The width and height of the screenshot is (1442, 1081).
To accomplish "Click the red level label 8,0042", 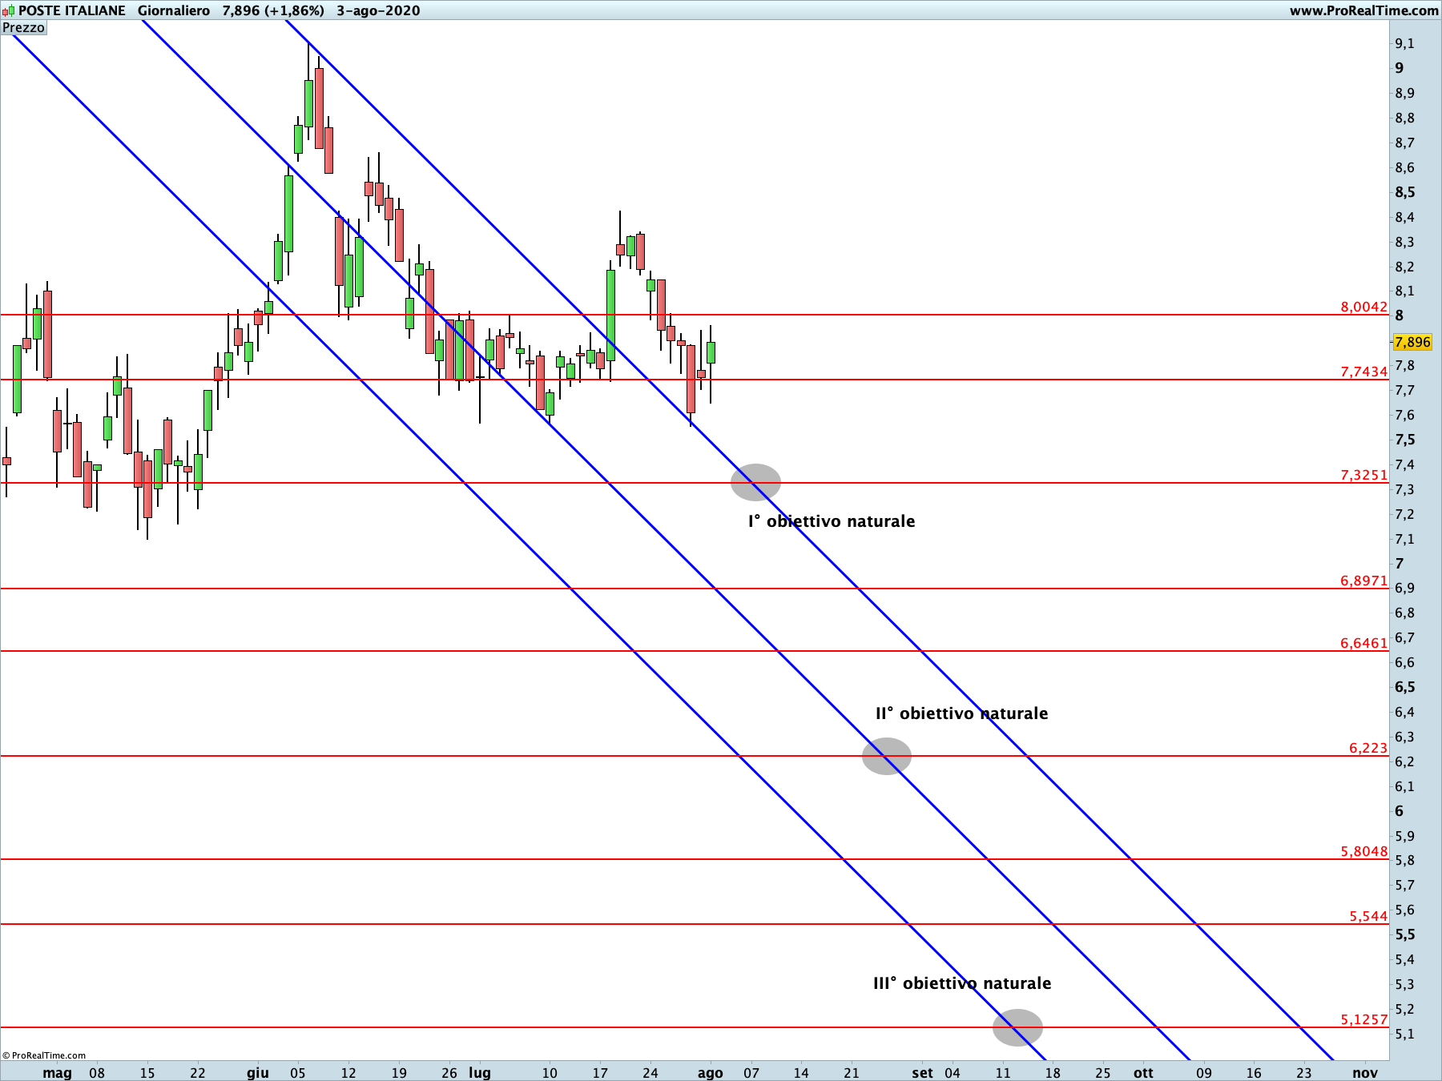I will click(1363, 307).
